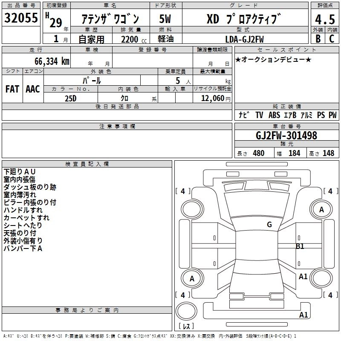The height and width of the screenshot is (341, 341).
Task: Click the note シートへたり
Action: [x=23, y=225]
